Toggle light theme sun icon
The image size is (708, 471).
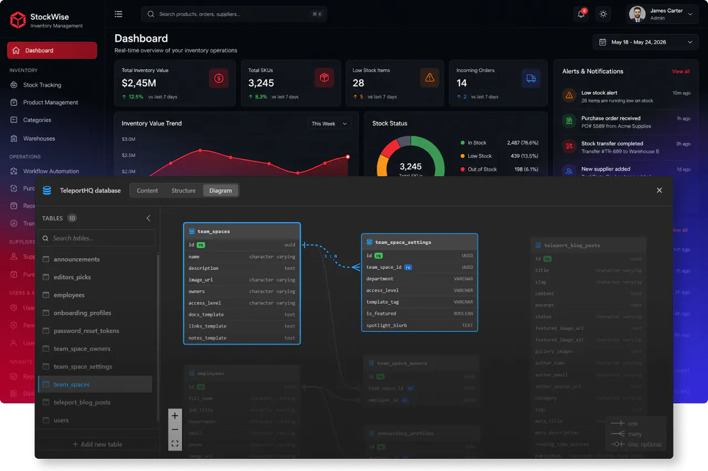[x=603, y=14]
